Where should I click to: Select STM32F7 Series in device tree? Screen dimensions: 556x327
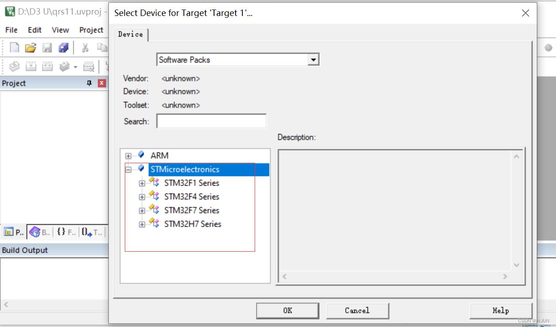[x=192, y=210]
